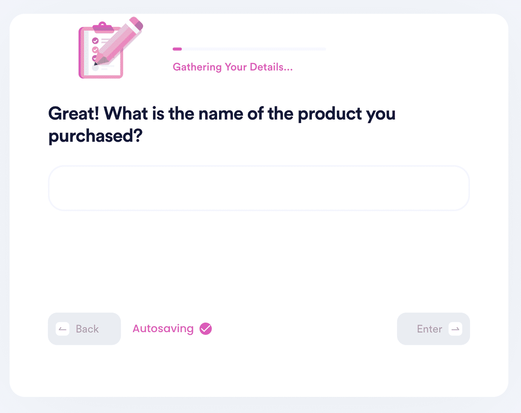Screen dimensions: 521x413
Task: Submit with the Enter button
Action: click(434, 329)
